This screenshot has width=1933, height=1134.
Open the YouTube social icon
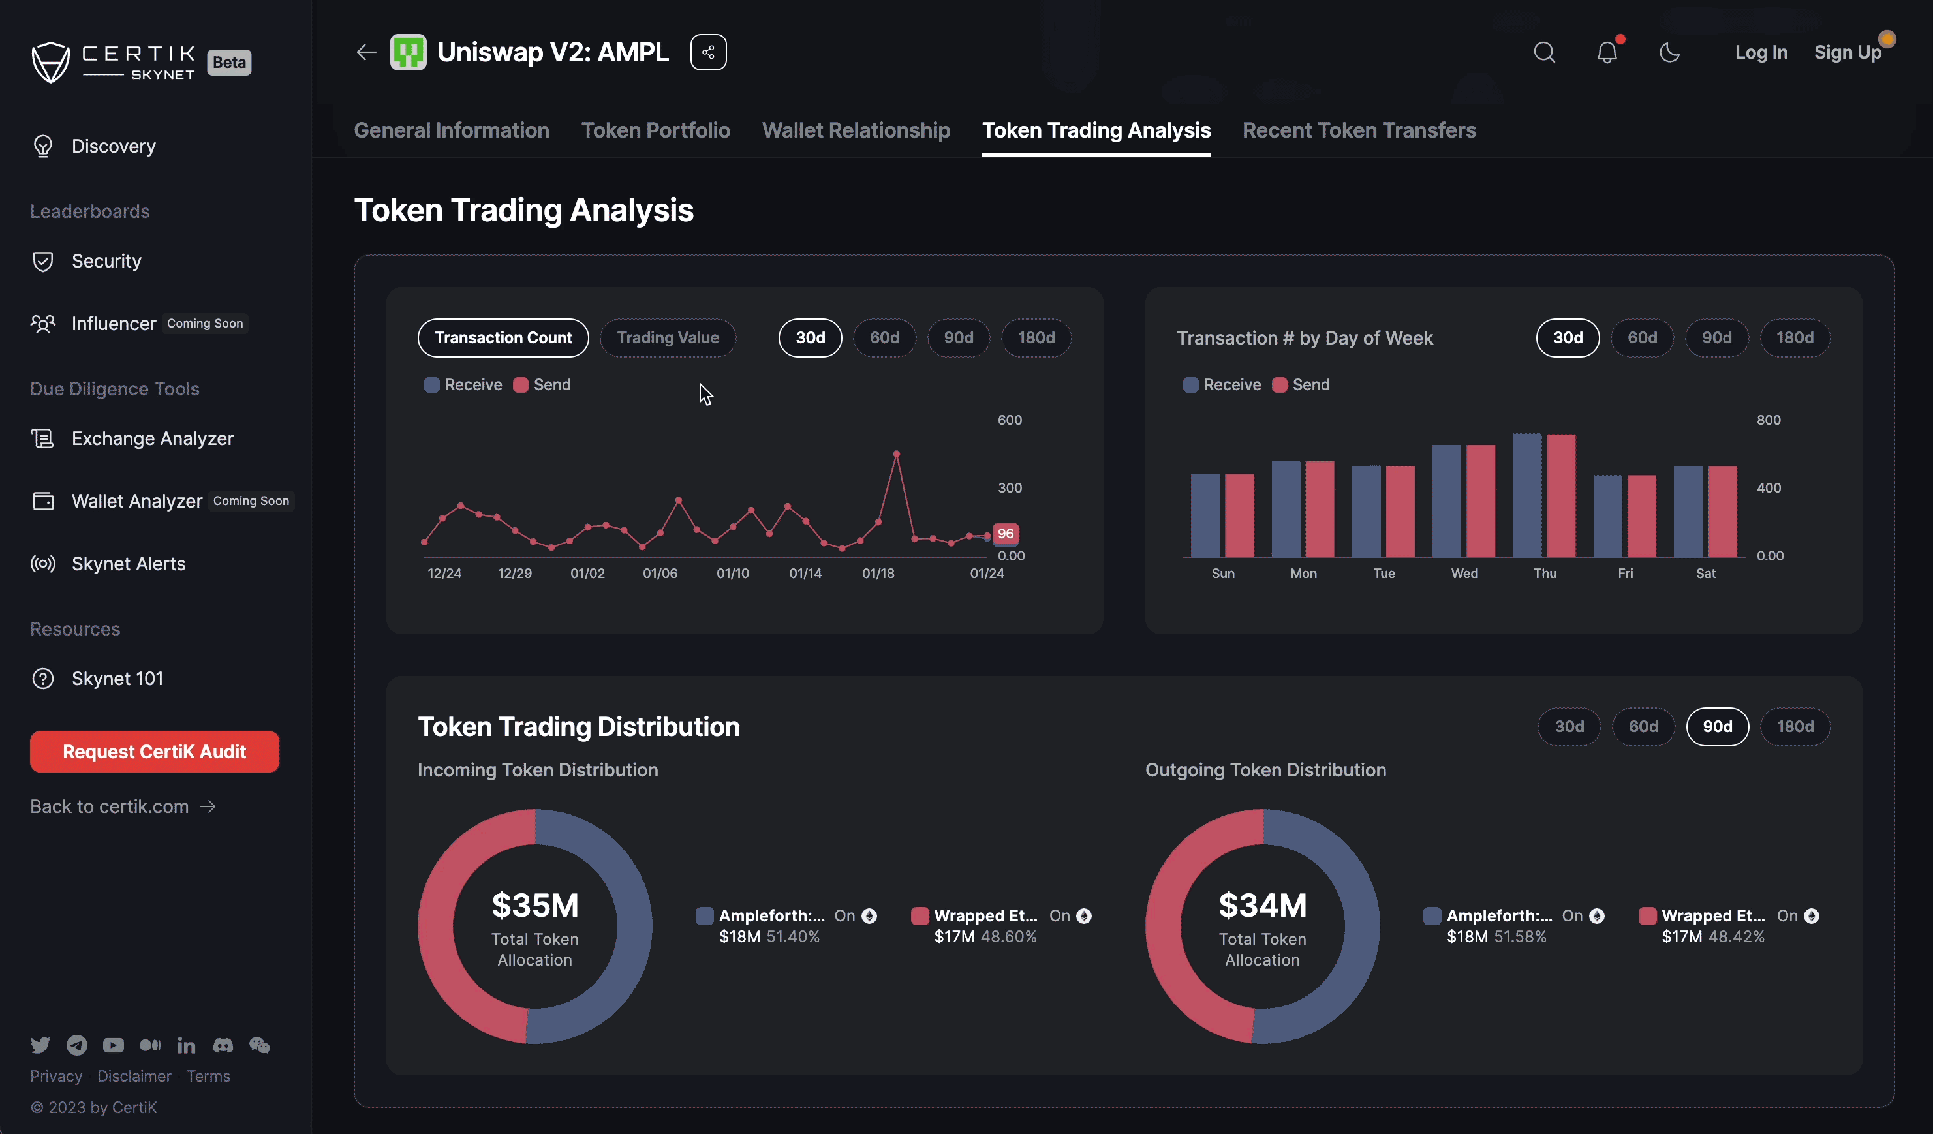[114, 1045]
